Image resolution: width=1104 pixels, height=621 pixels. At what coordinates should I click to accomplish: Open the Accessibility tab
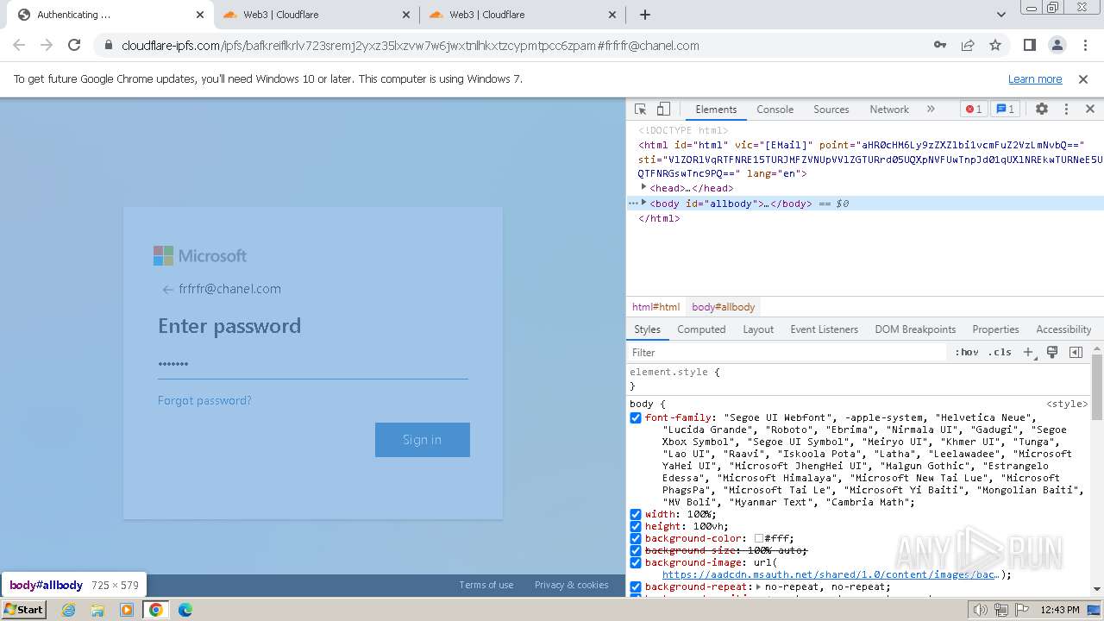pos(1063,329)
